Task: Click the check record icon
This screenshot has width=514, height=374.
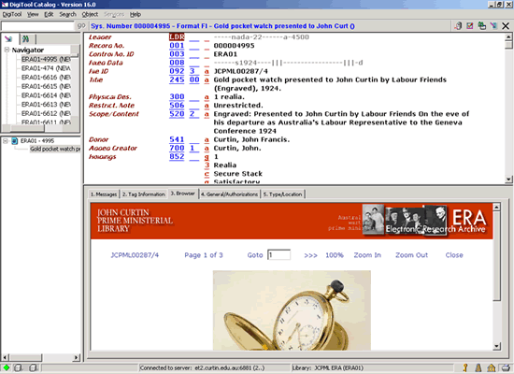Action: coord(470,25)
